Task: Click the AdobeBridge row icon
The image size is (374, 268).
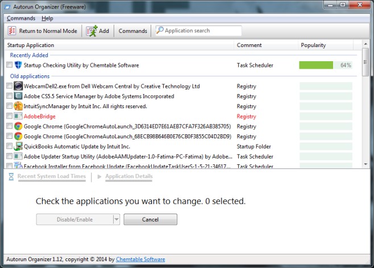Action: [x=18, y=116]
